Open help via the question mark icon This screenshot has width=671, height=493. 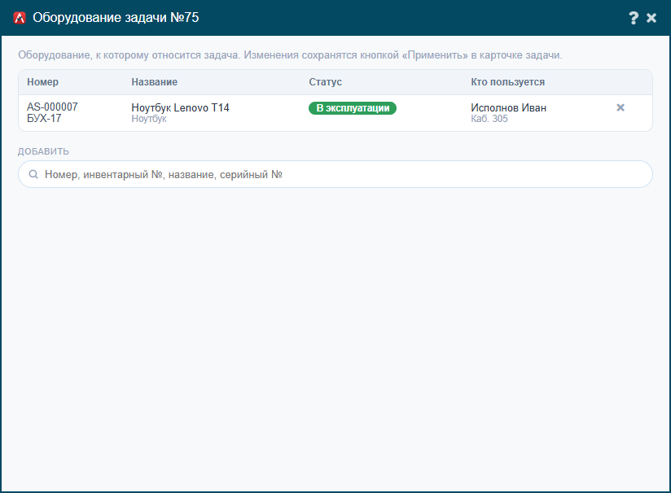pos(634,18)
